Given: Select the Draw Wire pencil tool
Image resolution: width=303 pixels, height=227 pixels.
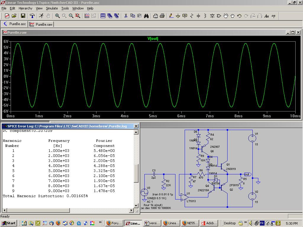Looking at the screenshot, I should (171, 16).
